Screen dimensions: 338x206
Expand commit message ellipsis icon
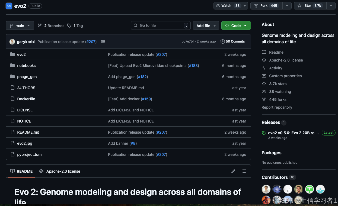point(103,41)
